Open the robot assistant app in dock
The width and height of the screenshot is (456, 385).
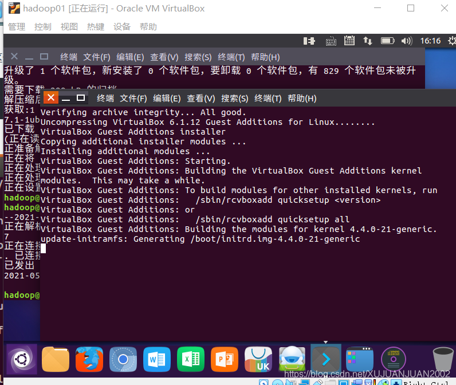click(292, 359)
